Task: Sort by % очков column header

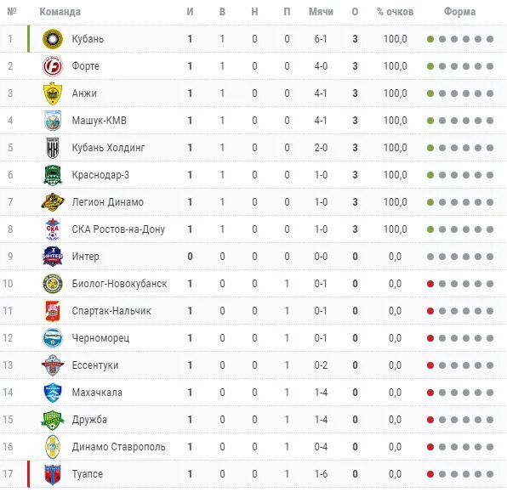Action: click(x=395, y=12)
